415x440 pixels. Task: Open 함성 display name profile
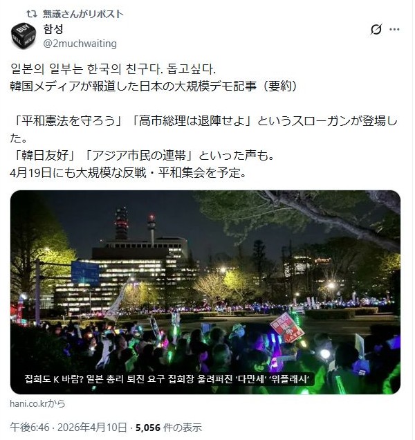click(x=53, y=29)
